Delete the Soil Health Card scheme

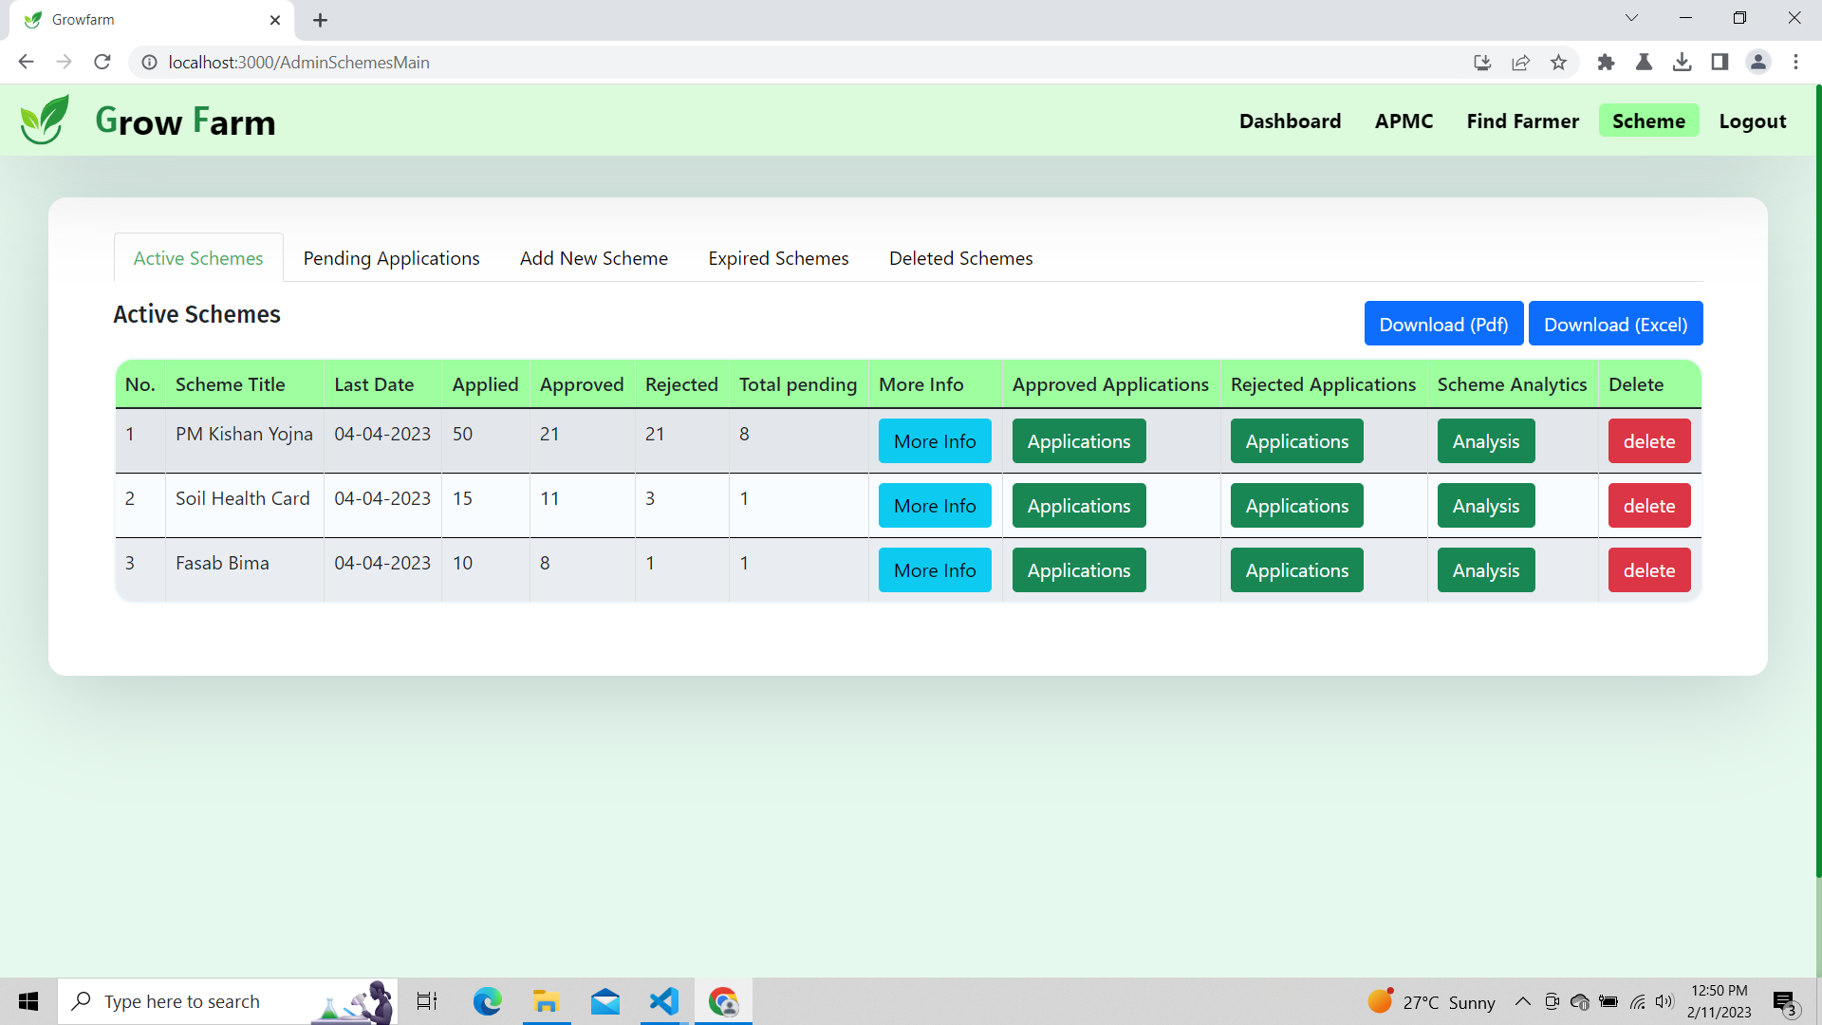pos(1648,506)
